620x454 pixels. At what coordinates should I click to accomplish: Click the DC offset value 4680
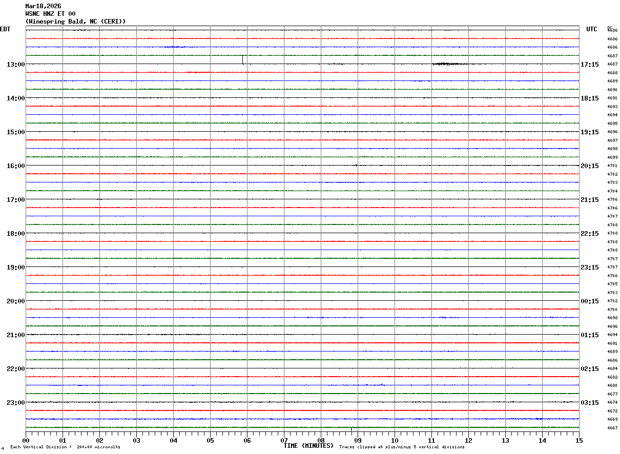tap(612, 385)
